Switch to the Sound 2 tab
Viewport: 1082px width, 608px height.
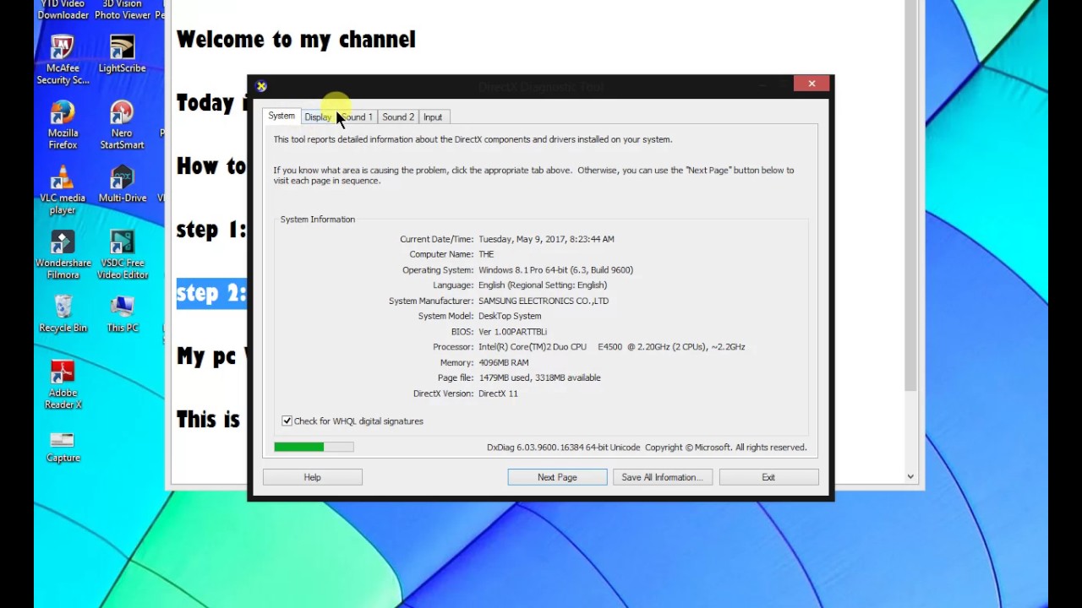(397, 117)
